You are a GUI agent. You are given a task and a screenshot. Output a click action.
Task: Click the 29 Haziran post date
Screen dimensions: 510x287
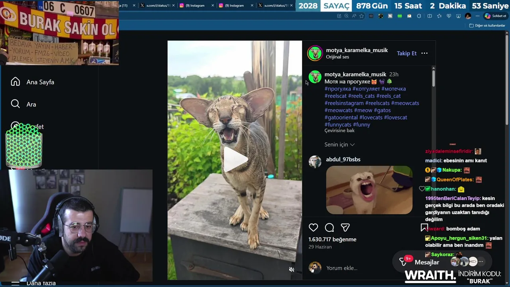point(320,247)
